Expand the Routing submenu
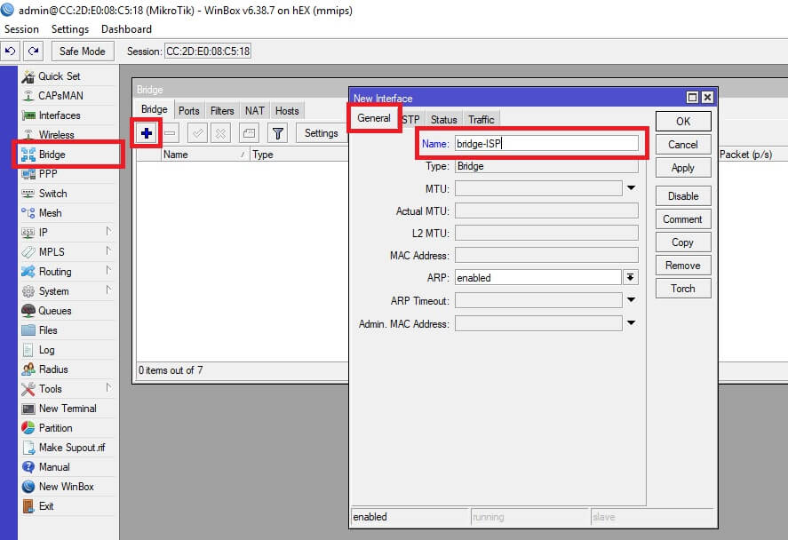This screenshot has height=540, width=788. (x=108, y=271)
